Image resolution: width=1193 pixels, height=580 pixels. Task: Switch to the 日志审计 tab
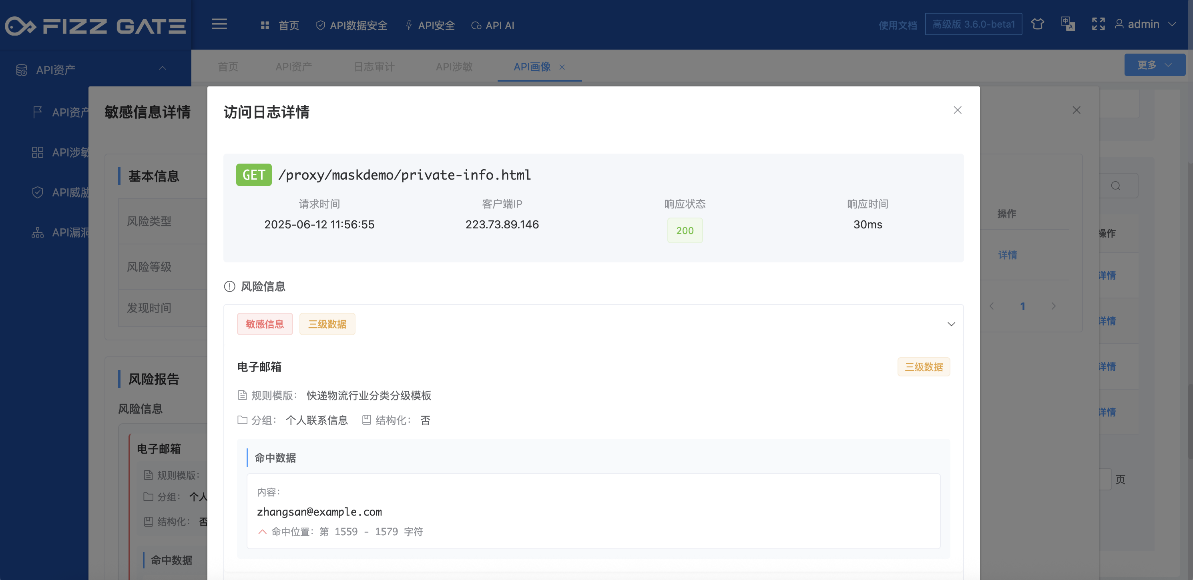pos(374,67)
